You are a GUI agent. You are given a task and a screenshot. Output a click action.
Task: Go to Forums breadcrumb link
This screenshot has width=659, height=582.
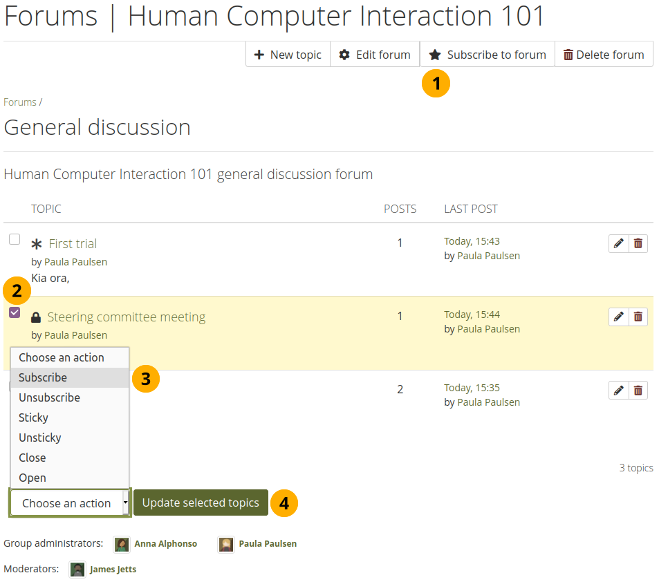[x=20, y=102]
